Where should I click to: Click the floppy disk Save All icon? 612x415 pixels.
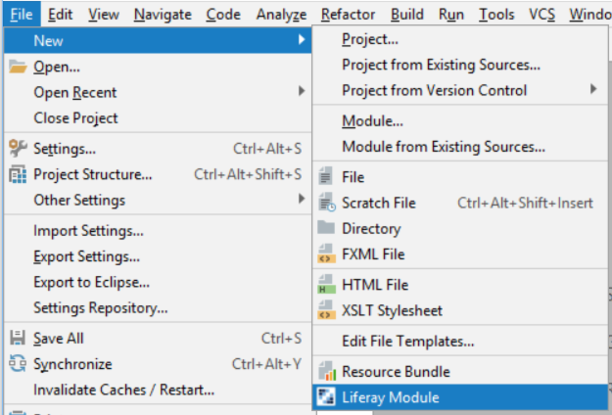[x=18, y=338]
